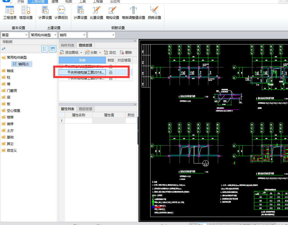Open the 建模 ribbon tab
The height and width of the screenshot is (225, 288).
pyautogui.click(x=55, y=1)
